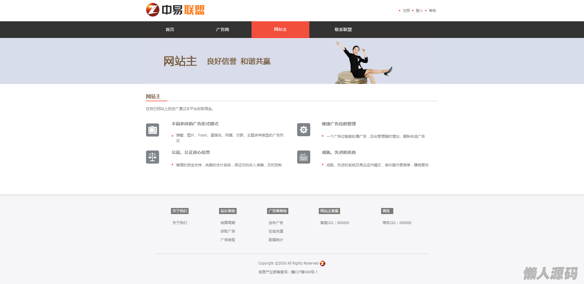Click the keyboard system icon
The width and height of the screenshot is (584, 284).
(304, 157)
